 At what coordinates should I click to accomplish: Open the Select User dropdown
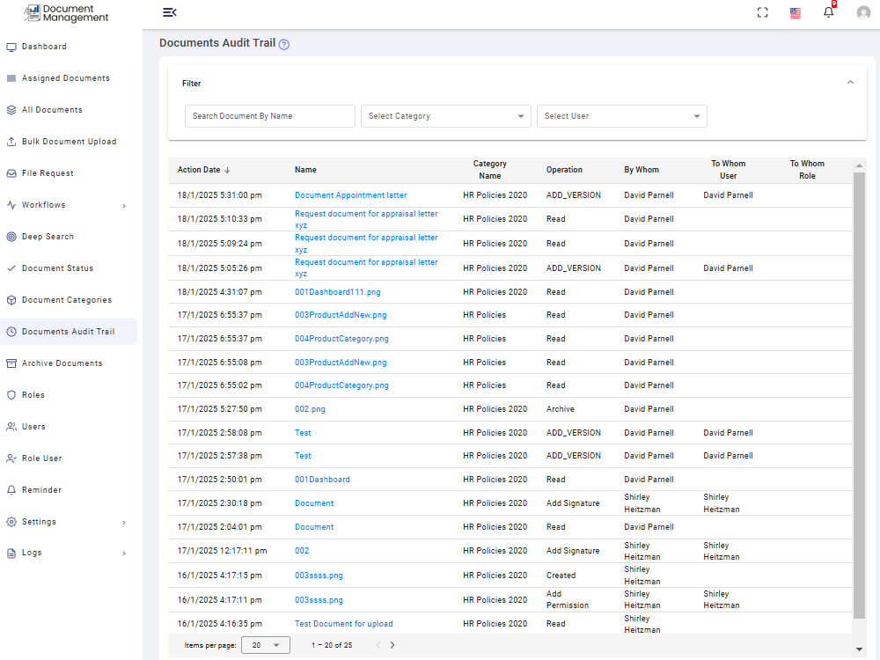[622, 116]
